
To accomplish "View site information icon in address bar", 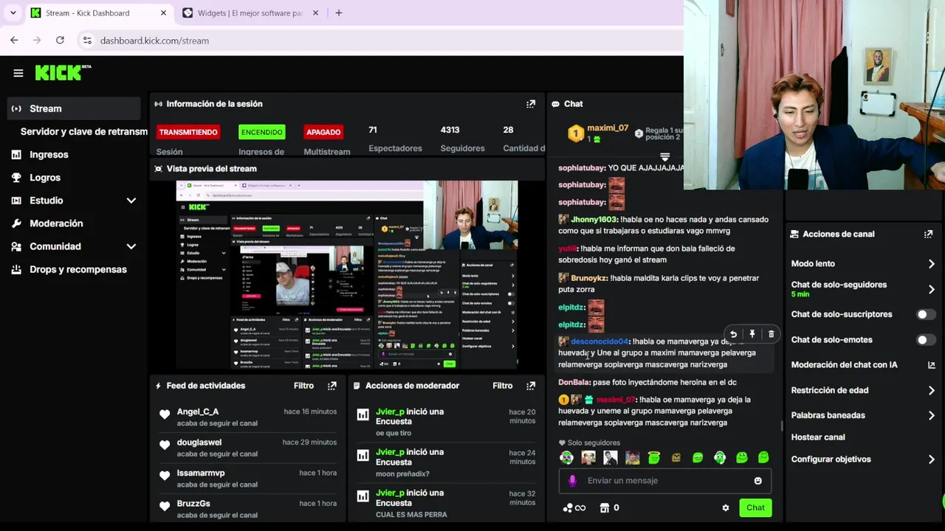I will coord(87,41).
